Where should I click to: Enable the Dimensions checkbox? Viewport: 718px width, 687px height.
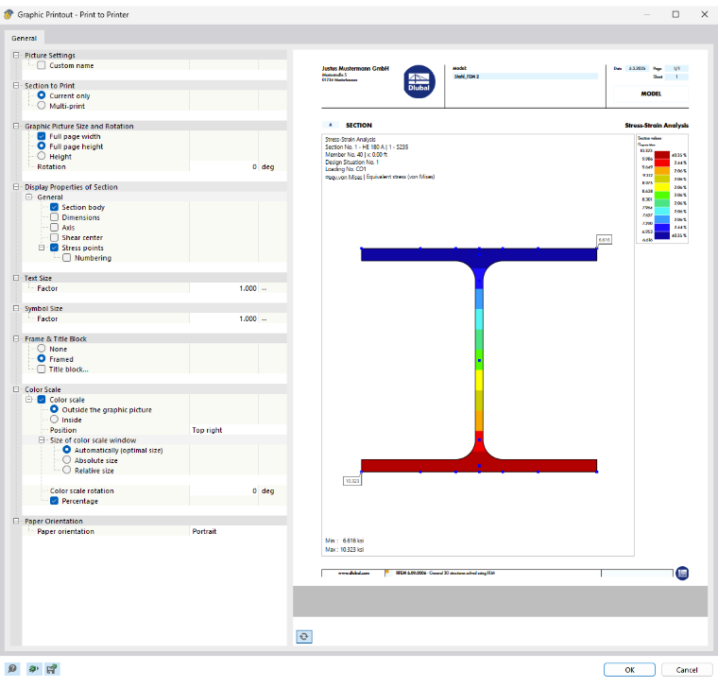click(54, 217)
